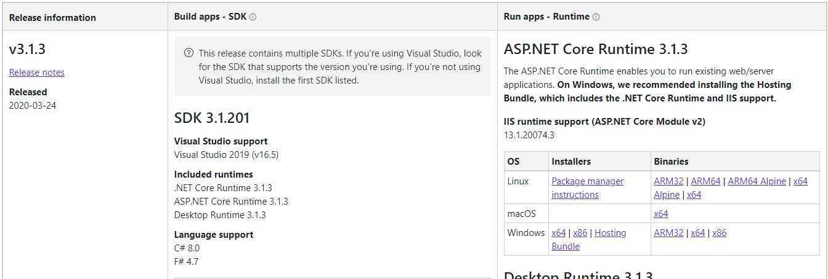
Task: Download Windows x86 installer
Action: coord(580,233)
